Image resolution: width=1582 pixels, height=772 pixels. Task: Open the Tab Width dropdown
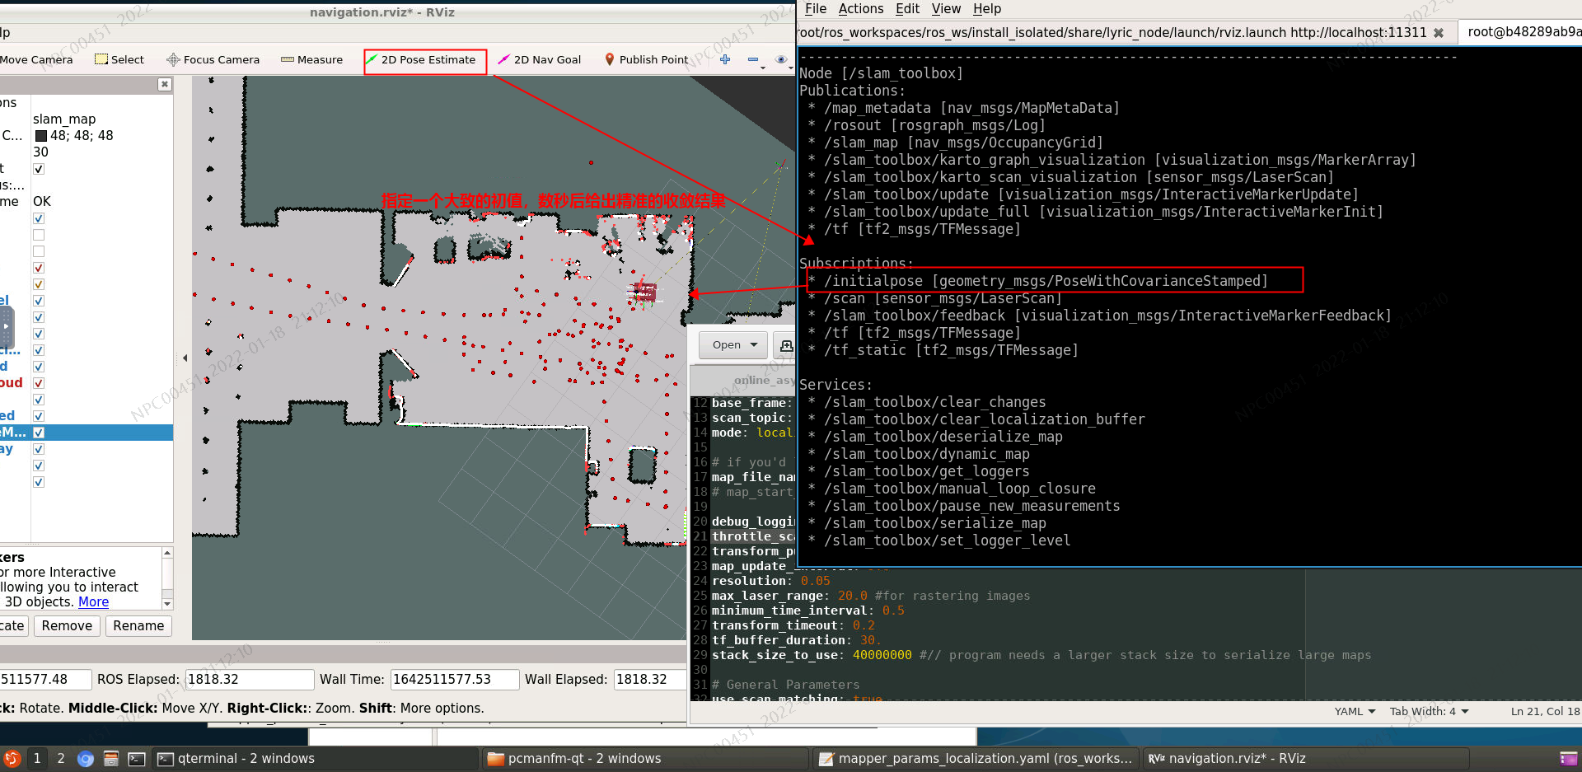pos(1430,711)
